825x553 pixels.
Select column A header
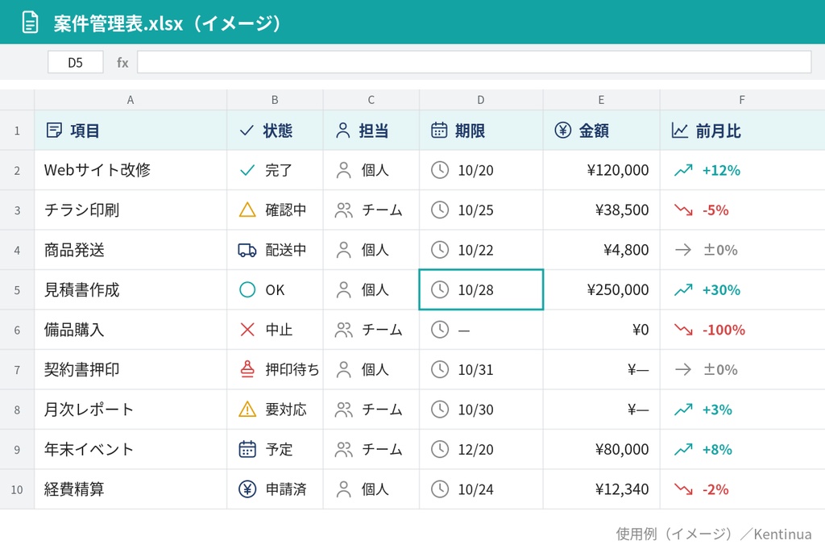point(131,100)
